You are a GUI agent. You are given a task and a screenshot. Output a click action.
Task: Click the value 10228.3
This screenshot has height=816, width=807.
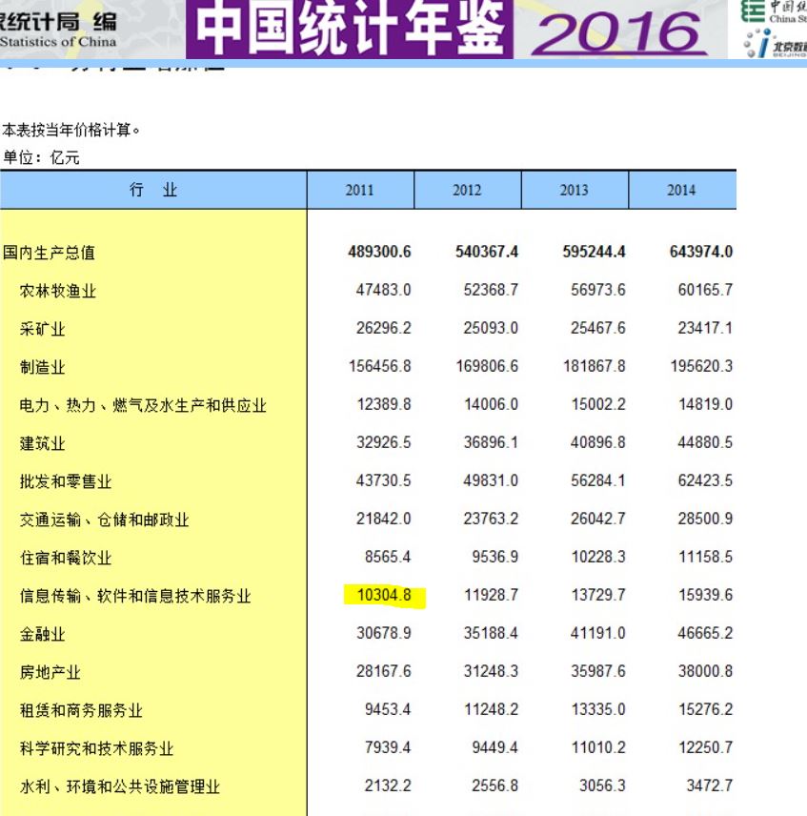[x=598, y=557]
